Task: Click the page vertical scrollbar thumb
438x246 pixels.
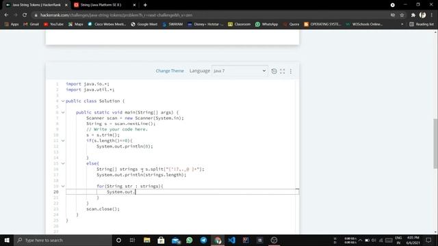Action: [435, 143]
